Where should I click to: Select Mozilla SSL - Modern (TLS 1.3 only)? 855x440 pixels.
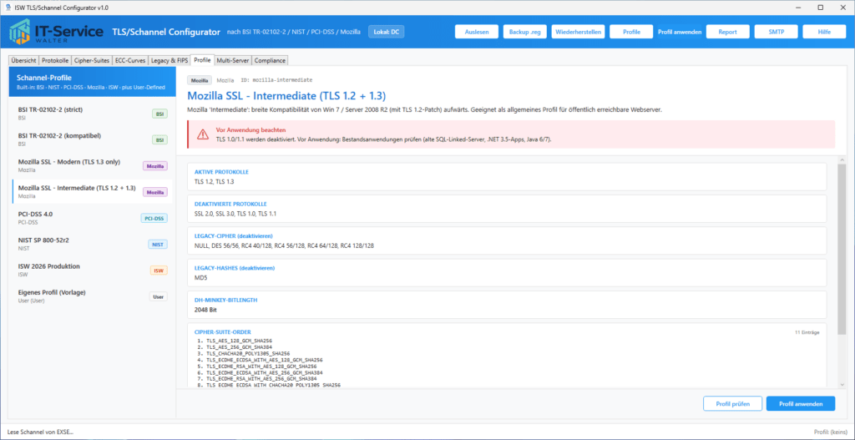[92, 165]
